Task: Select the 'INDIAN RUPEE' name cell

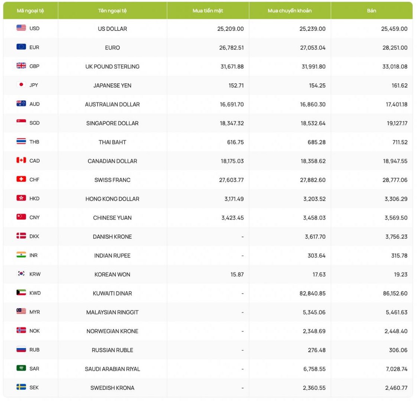Action: pyautogui.click(x=112, y=256)
